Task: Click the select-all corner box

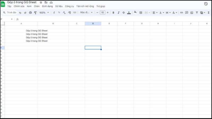Action: click(2, 24)
